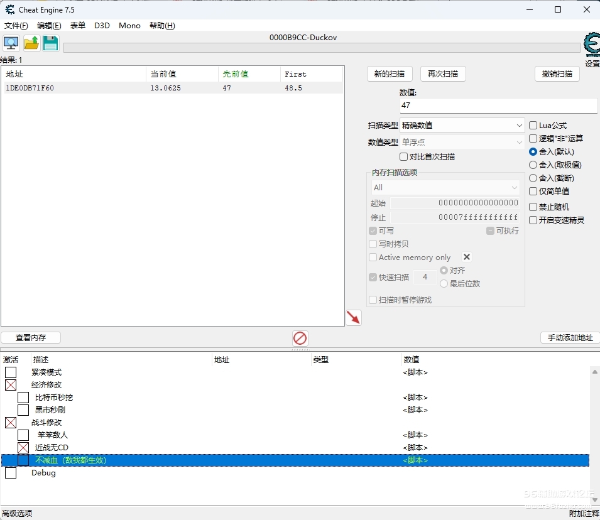
Task: Click the 停止 address input field
Action: [455, 217]
